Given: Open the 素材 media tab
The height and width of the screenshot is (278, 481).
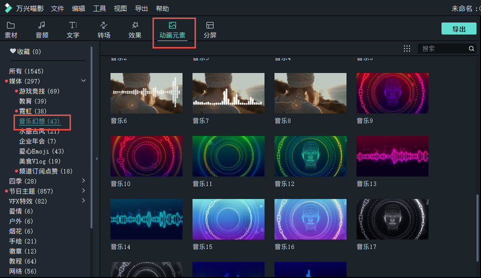Looking at the screenshot, I should point(10,30).
